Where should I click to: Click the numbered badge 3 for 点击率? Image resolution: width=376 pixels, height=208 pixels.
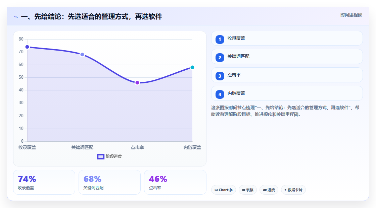220,76
